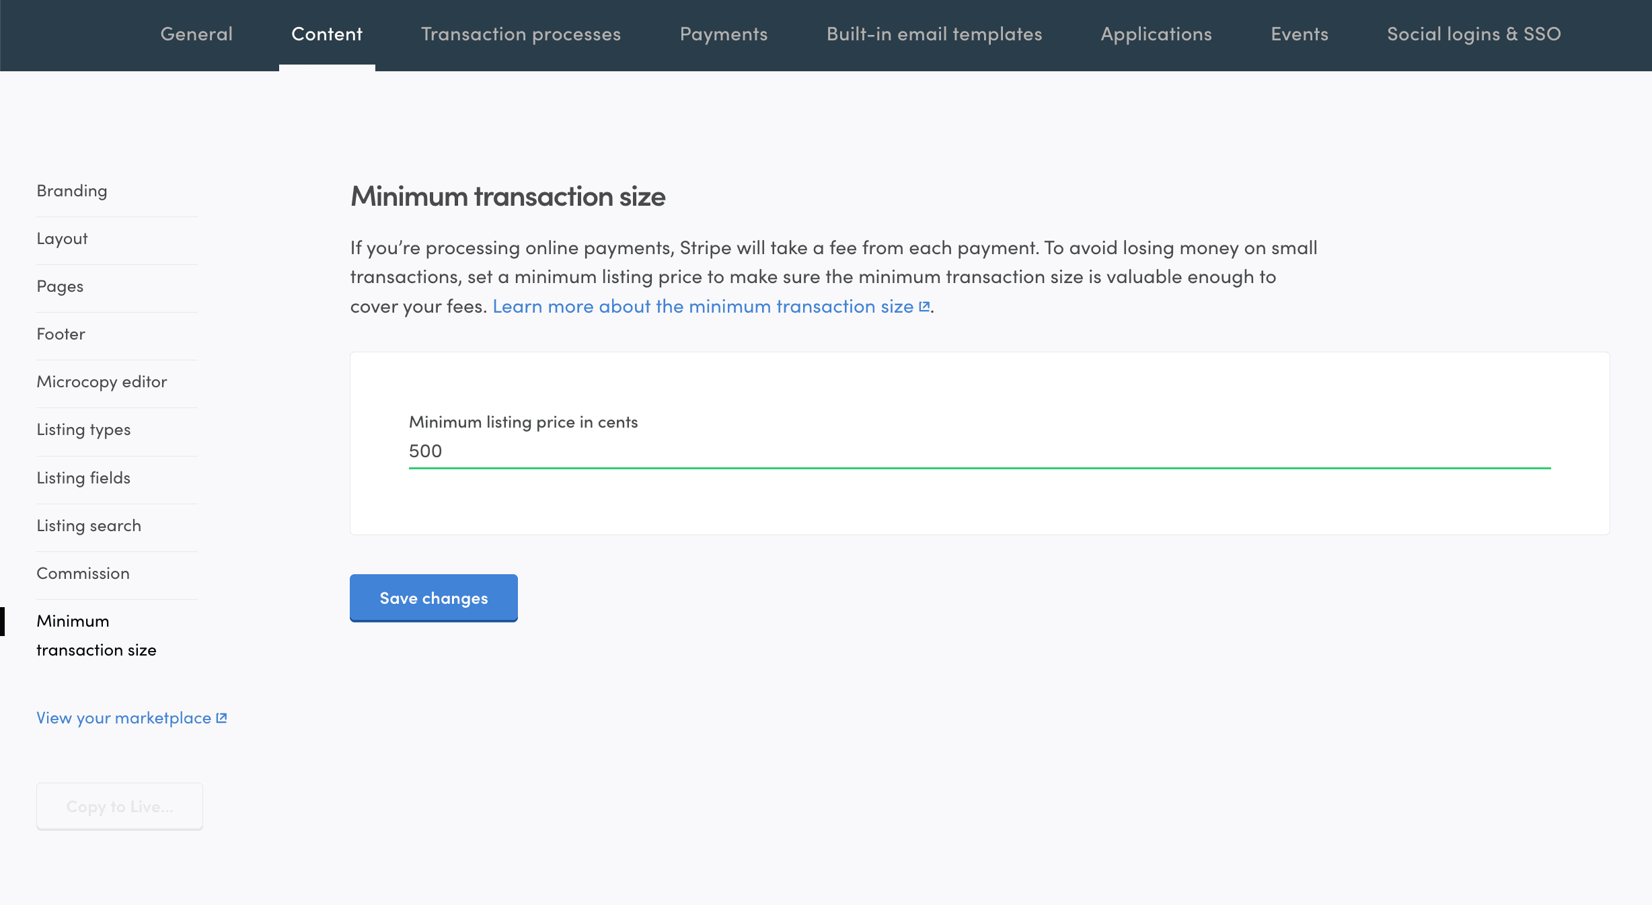1652x905 pixels.
Task: Go to Built-in email templates tab
Action: tap(934, 34)
